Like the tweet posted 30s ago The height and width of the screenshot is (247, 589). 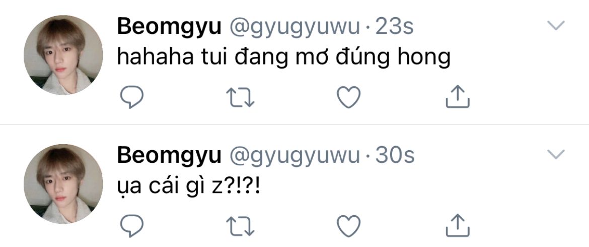348,226
